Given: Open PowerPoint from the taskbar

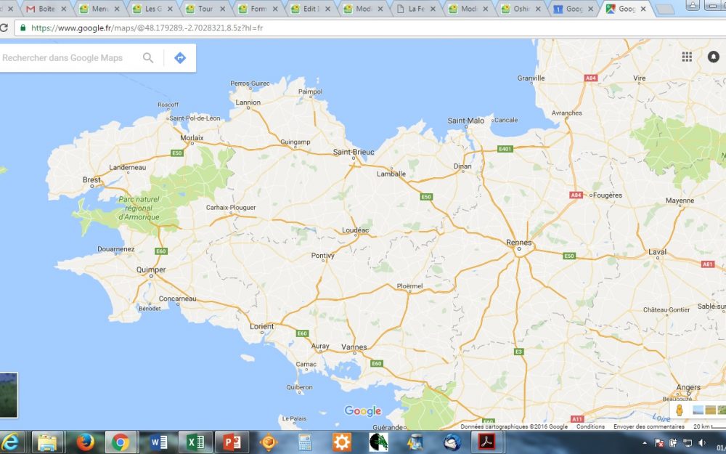Looking at the screenshot, I should point(231,442).
